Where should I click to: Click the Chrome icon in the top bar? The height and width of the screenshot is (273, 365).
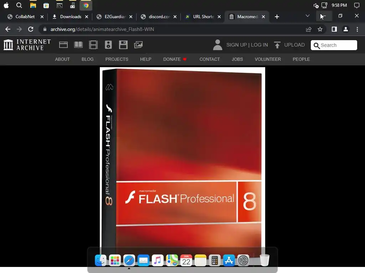point(86,5)
